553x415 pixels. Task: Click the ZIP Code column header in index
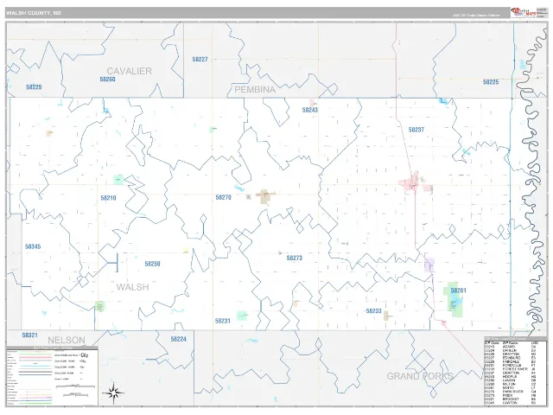pyautogui.click(x=492, y=342)
